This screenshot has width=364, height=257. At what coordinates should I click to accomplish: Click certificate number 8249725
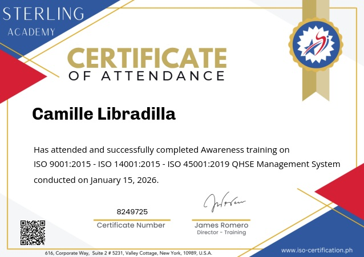pos(132,211)
